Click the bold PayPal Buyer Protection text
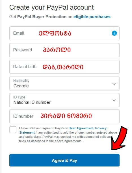This screenshot has height=173, width=132. point(42,17)
